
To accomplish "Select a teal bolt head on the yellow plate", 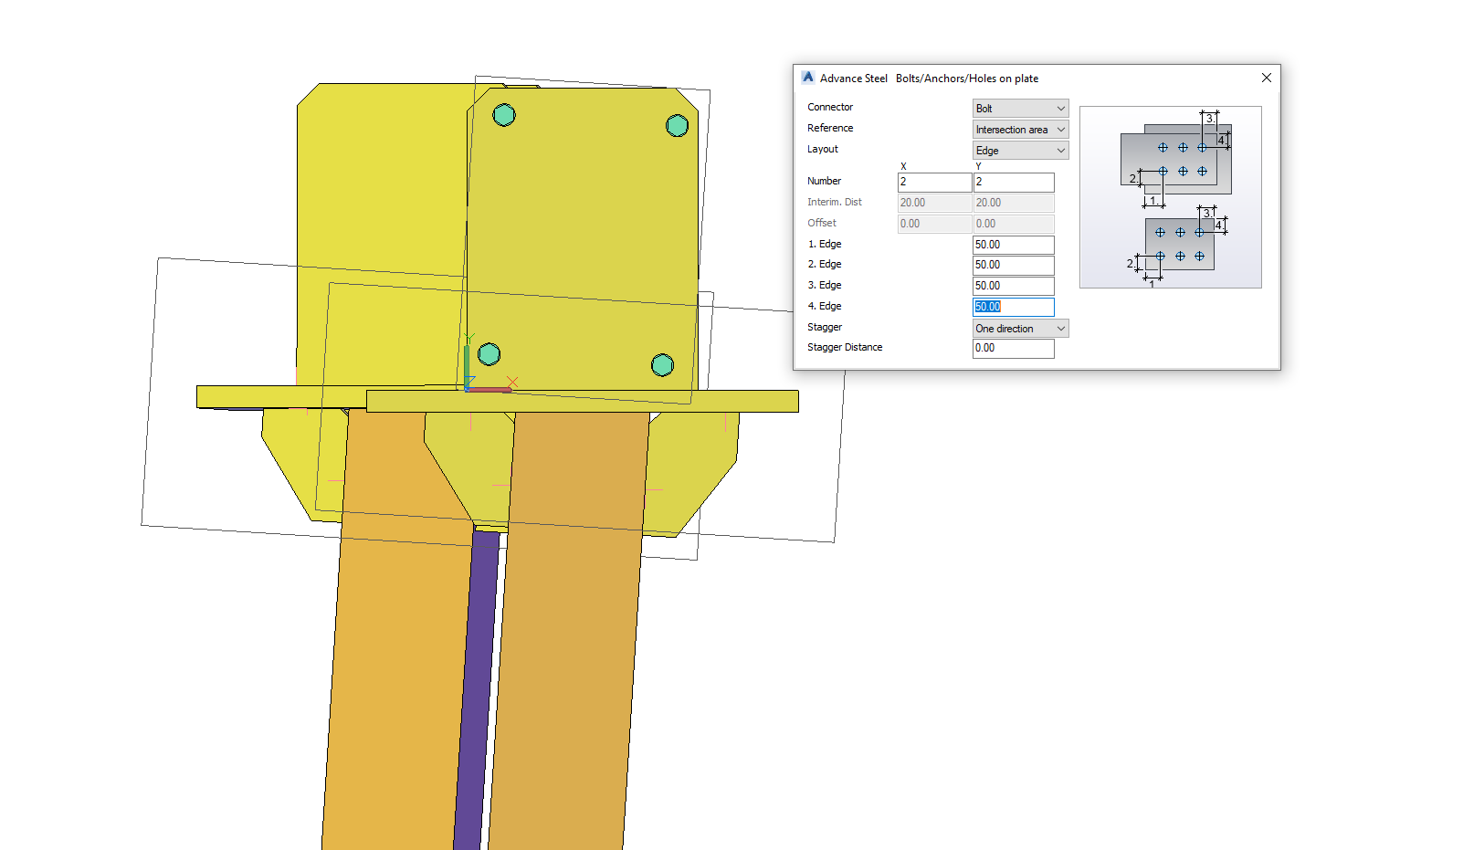I will 504,114.
